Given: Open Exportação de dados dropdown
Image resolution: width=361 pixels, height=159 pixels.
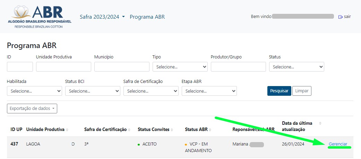Looking at the screenshot, I should click(x=32, y=109).
